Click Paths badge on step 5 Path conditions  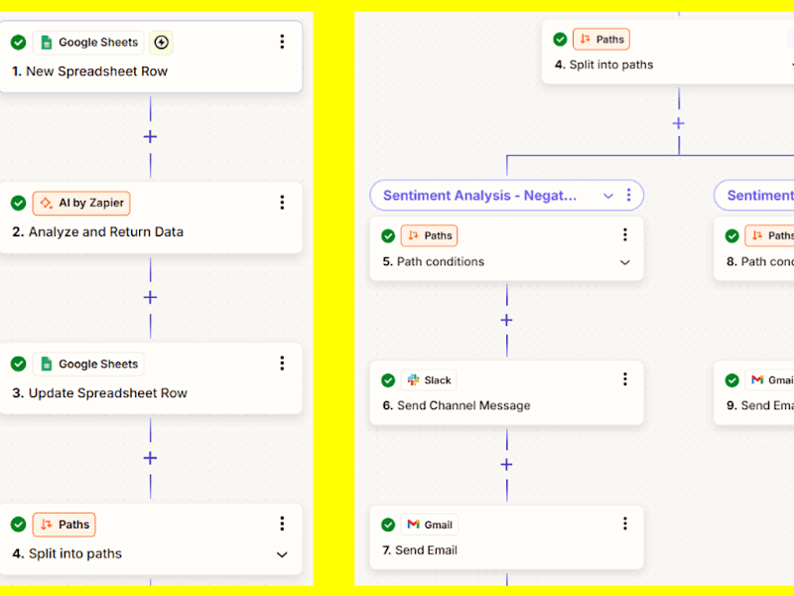tap(430, 235)
